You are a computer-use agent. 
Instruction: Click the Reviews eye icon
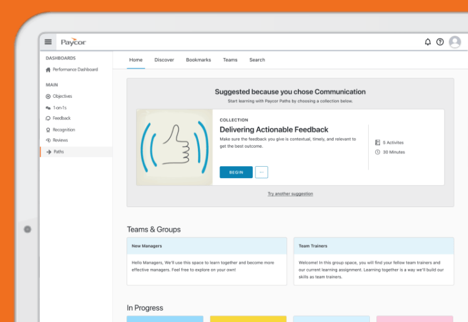click(48, 140)
